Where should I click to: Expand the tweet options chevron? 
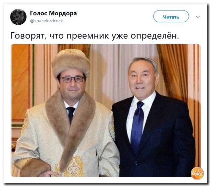click(197, 17)
